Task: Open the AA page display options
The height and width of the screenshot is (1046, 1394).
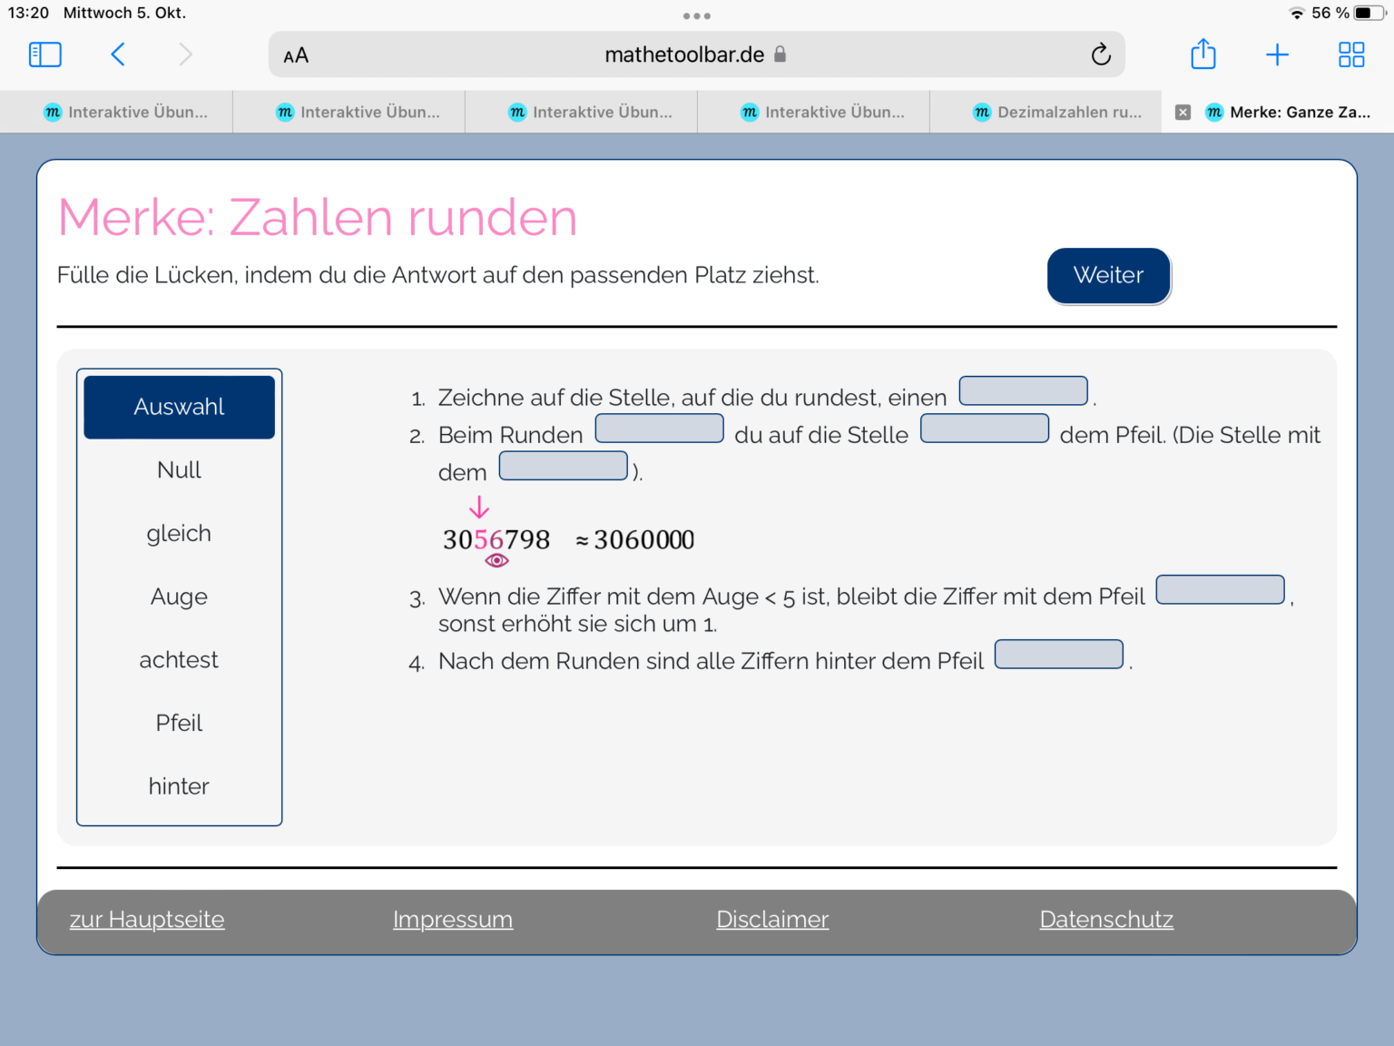Action: point(295,54)
